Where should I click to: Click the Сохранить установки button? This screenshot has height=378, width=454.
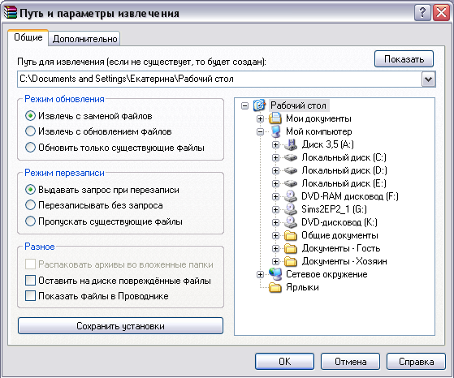[x=120, y=326]
